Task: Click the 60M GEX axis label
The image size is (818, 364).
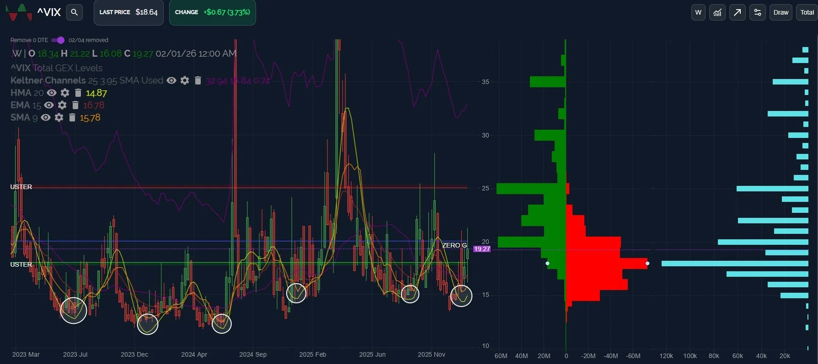Action: coord(501,356)
